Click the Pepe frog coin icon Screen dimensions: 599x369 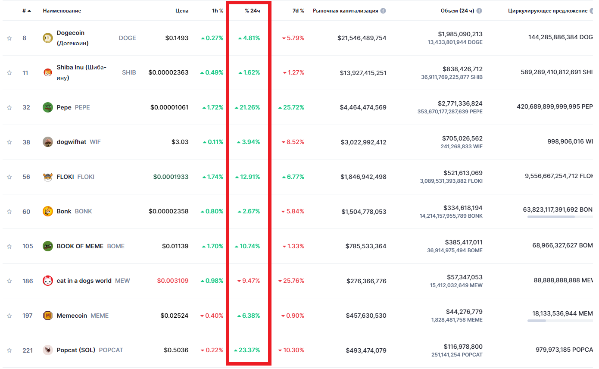[48, 107]
